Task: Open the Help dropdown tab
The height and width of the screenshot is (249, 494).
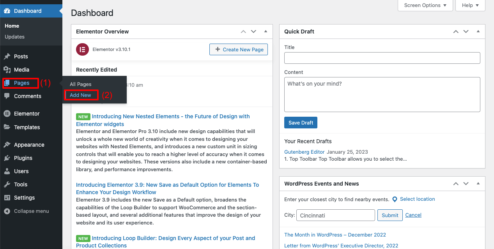Action: click(x=471, y=5)
